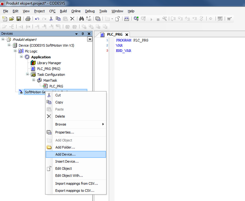Open the Debug menu
This screenshot has width=245, height=201.
(x=90, y=11)
